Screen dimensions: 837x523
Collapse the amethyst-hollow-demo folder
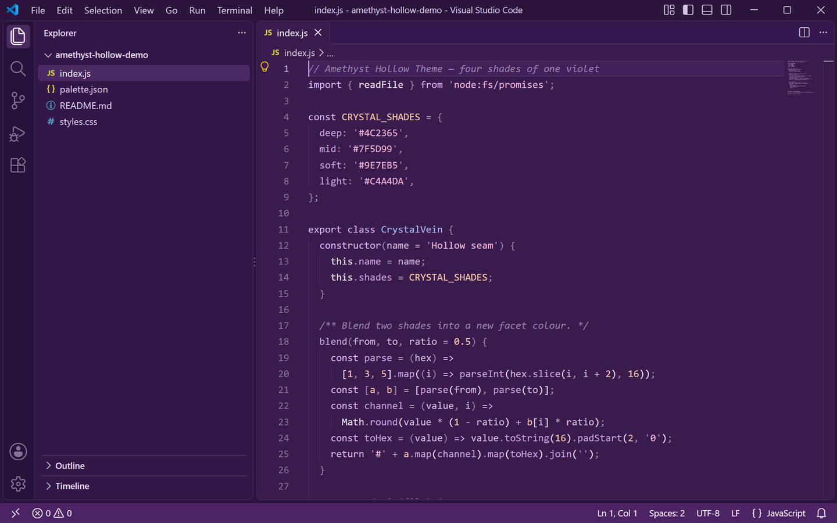pyautogui.click(x=144, y=55)
